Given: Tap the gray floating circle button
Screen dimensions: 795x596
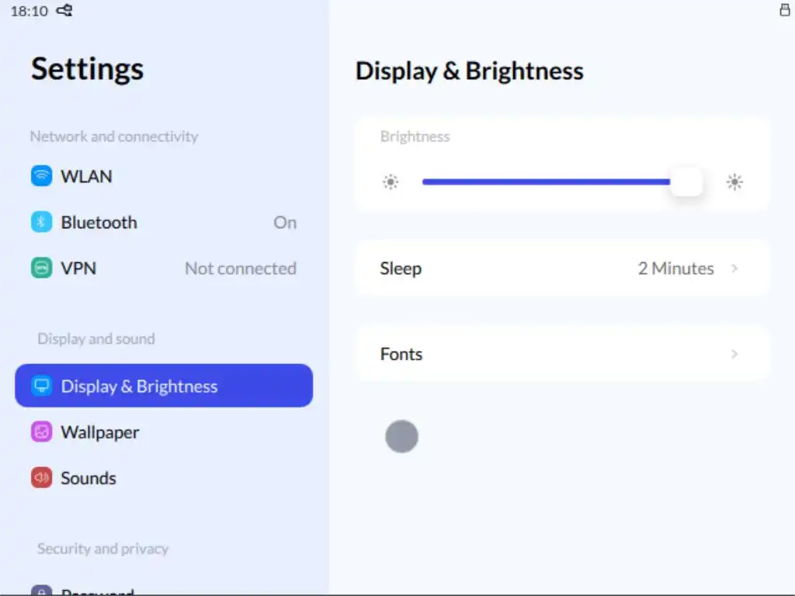Looking at the screenshot, I should point(401,436).
